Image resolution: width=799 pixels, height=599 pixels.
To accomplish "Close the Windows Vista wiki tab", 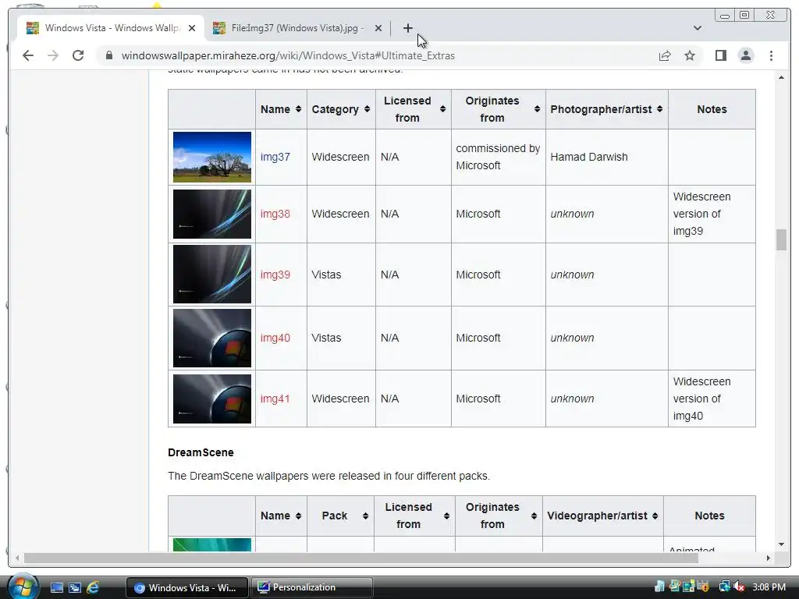I will (192, 28).
